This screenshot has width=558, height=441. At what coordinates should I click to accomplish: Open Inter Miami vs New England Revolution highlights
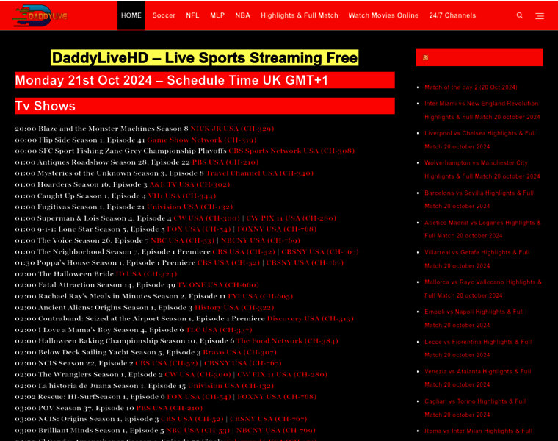tap(482, 110)
